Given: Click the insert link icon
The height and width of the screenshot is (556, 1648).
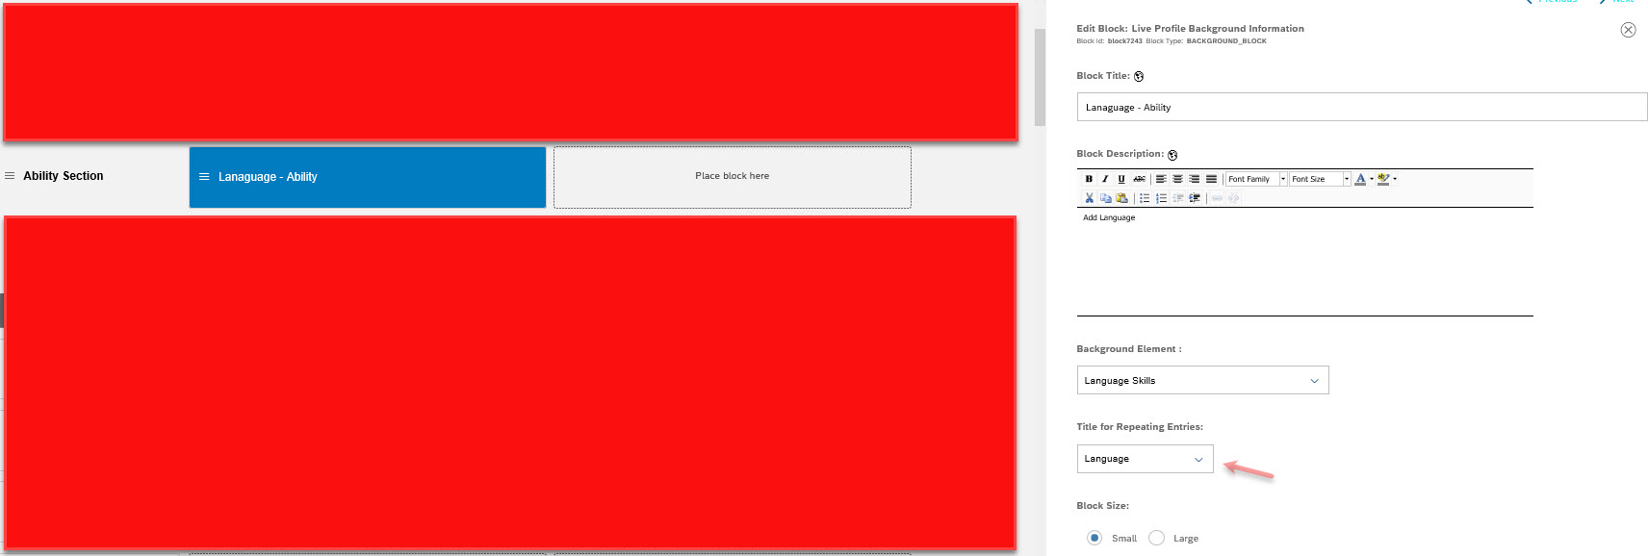Looking at the screenshot, I should coord(1217,198).
